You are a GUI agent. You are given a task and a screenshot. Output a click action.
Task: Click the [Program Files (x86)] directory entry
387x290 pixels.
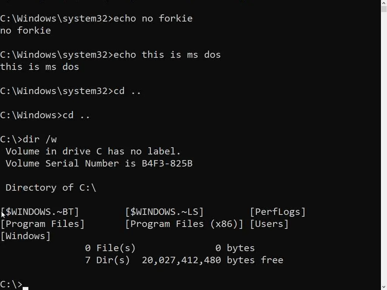(184, 224)
